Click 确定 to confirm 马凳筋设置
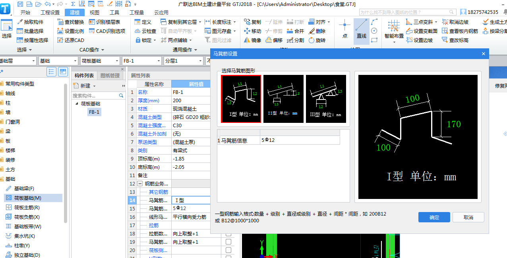This screenshot has width=507, height=258. [434, 217]
